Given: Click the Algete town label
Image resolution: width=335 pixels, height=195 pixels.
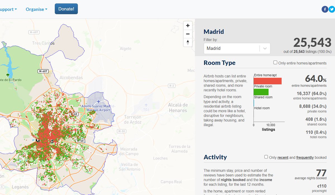Looking at the screenshot, I should tap(126, 48).
